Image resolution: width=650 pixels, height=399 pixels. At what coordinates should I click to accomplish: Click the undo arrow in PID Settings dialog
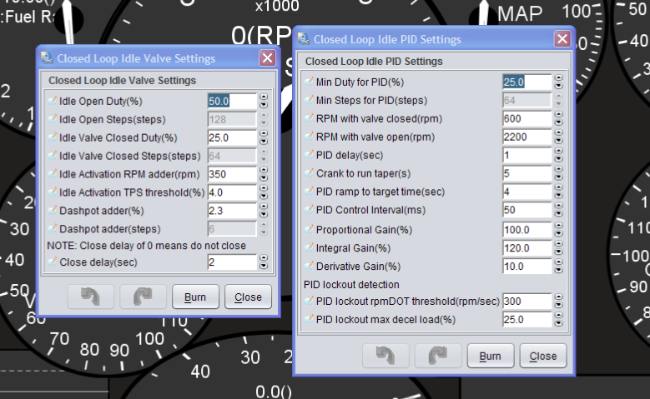pos(385,356)
